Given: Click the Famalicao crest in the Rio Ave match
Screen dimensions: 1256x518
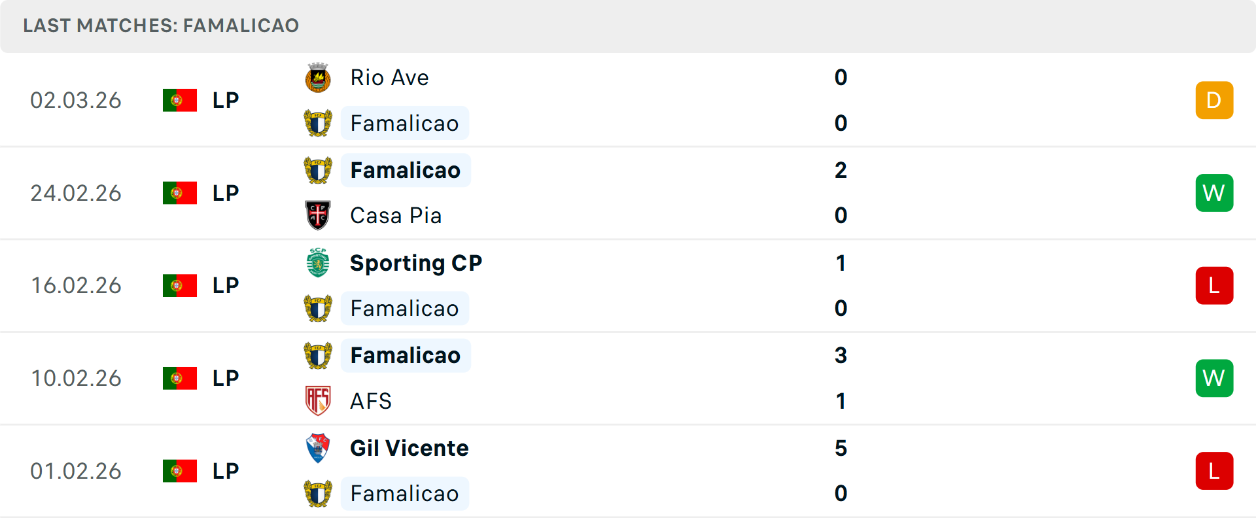Looking at the screenshot, I should [318, 124].
